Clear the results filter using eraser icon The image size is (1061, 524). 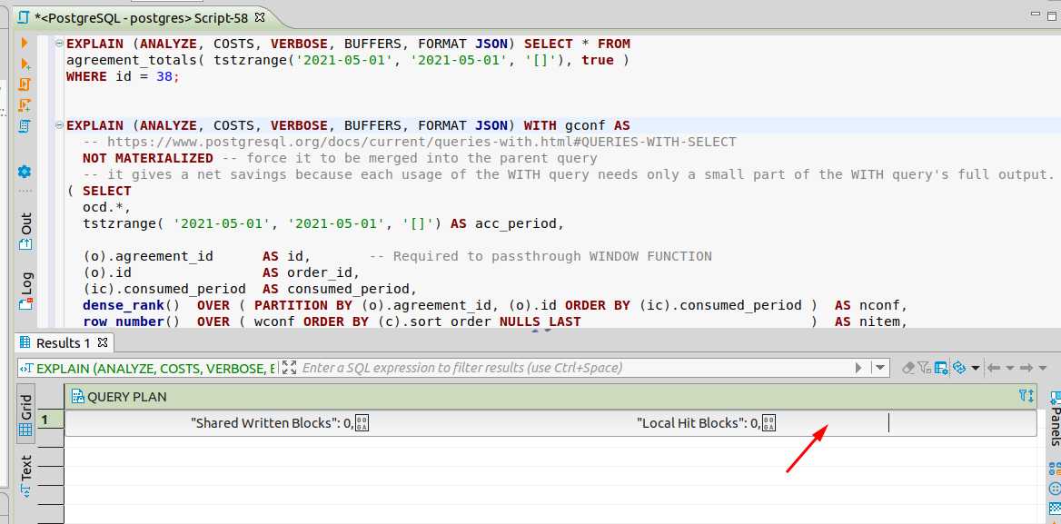[x=908, y=367]
